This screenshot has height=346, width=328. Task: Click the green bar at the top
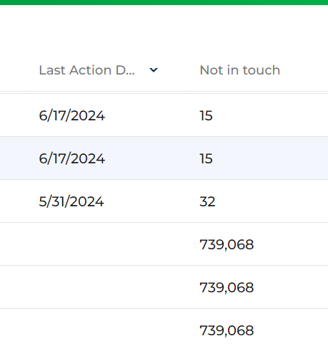(164, 2)
